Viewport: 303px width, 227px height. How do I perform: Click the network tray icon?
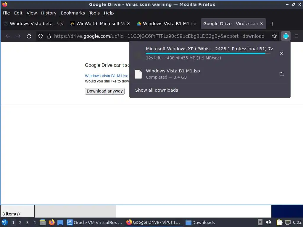(x=288, y=222)
